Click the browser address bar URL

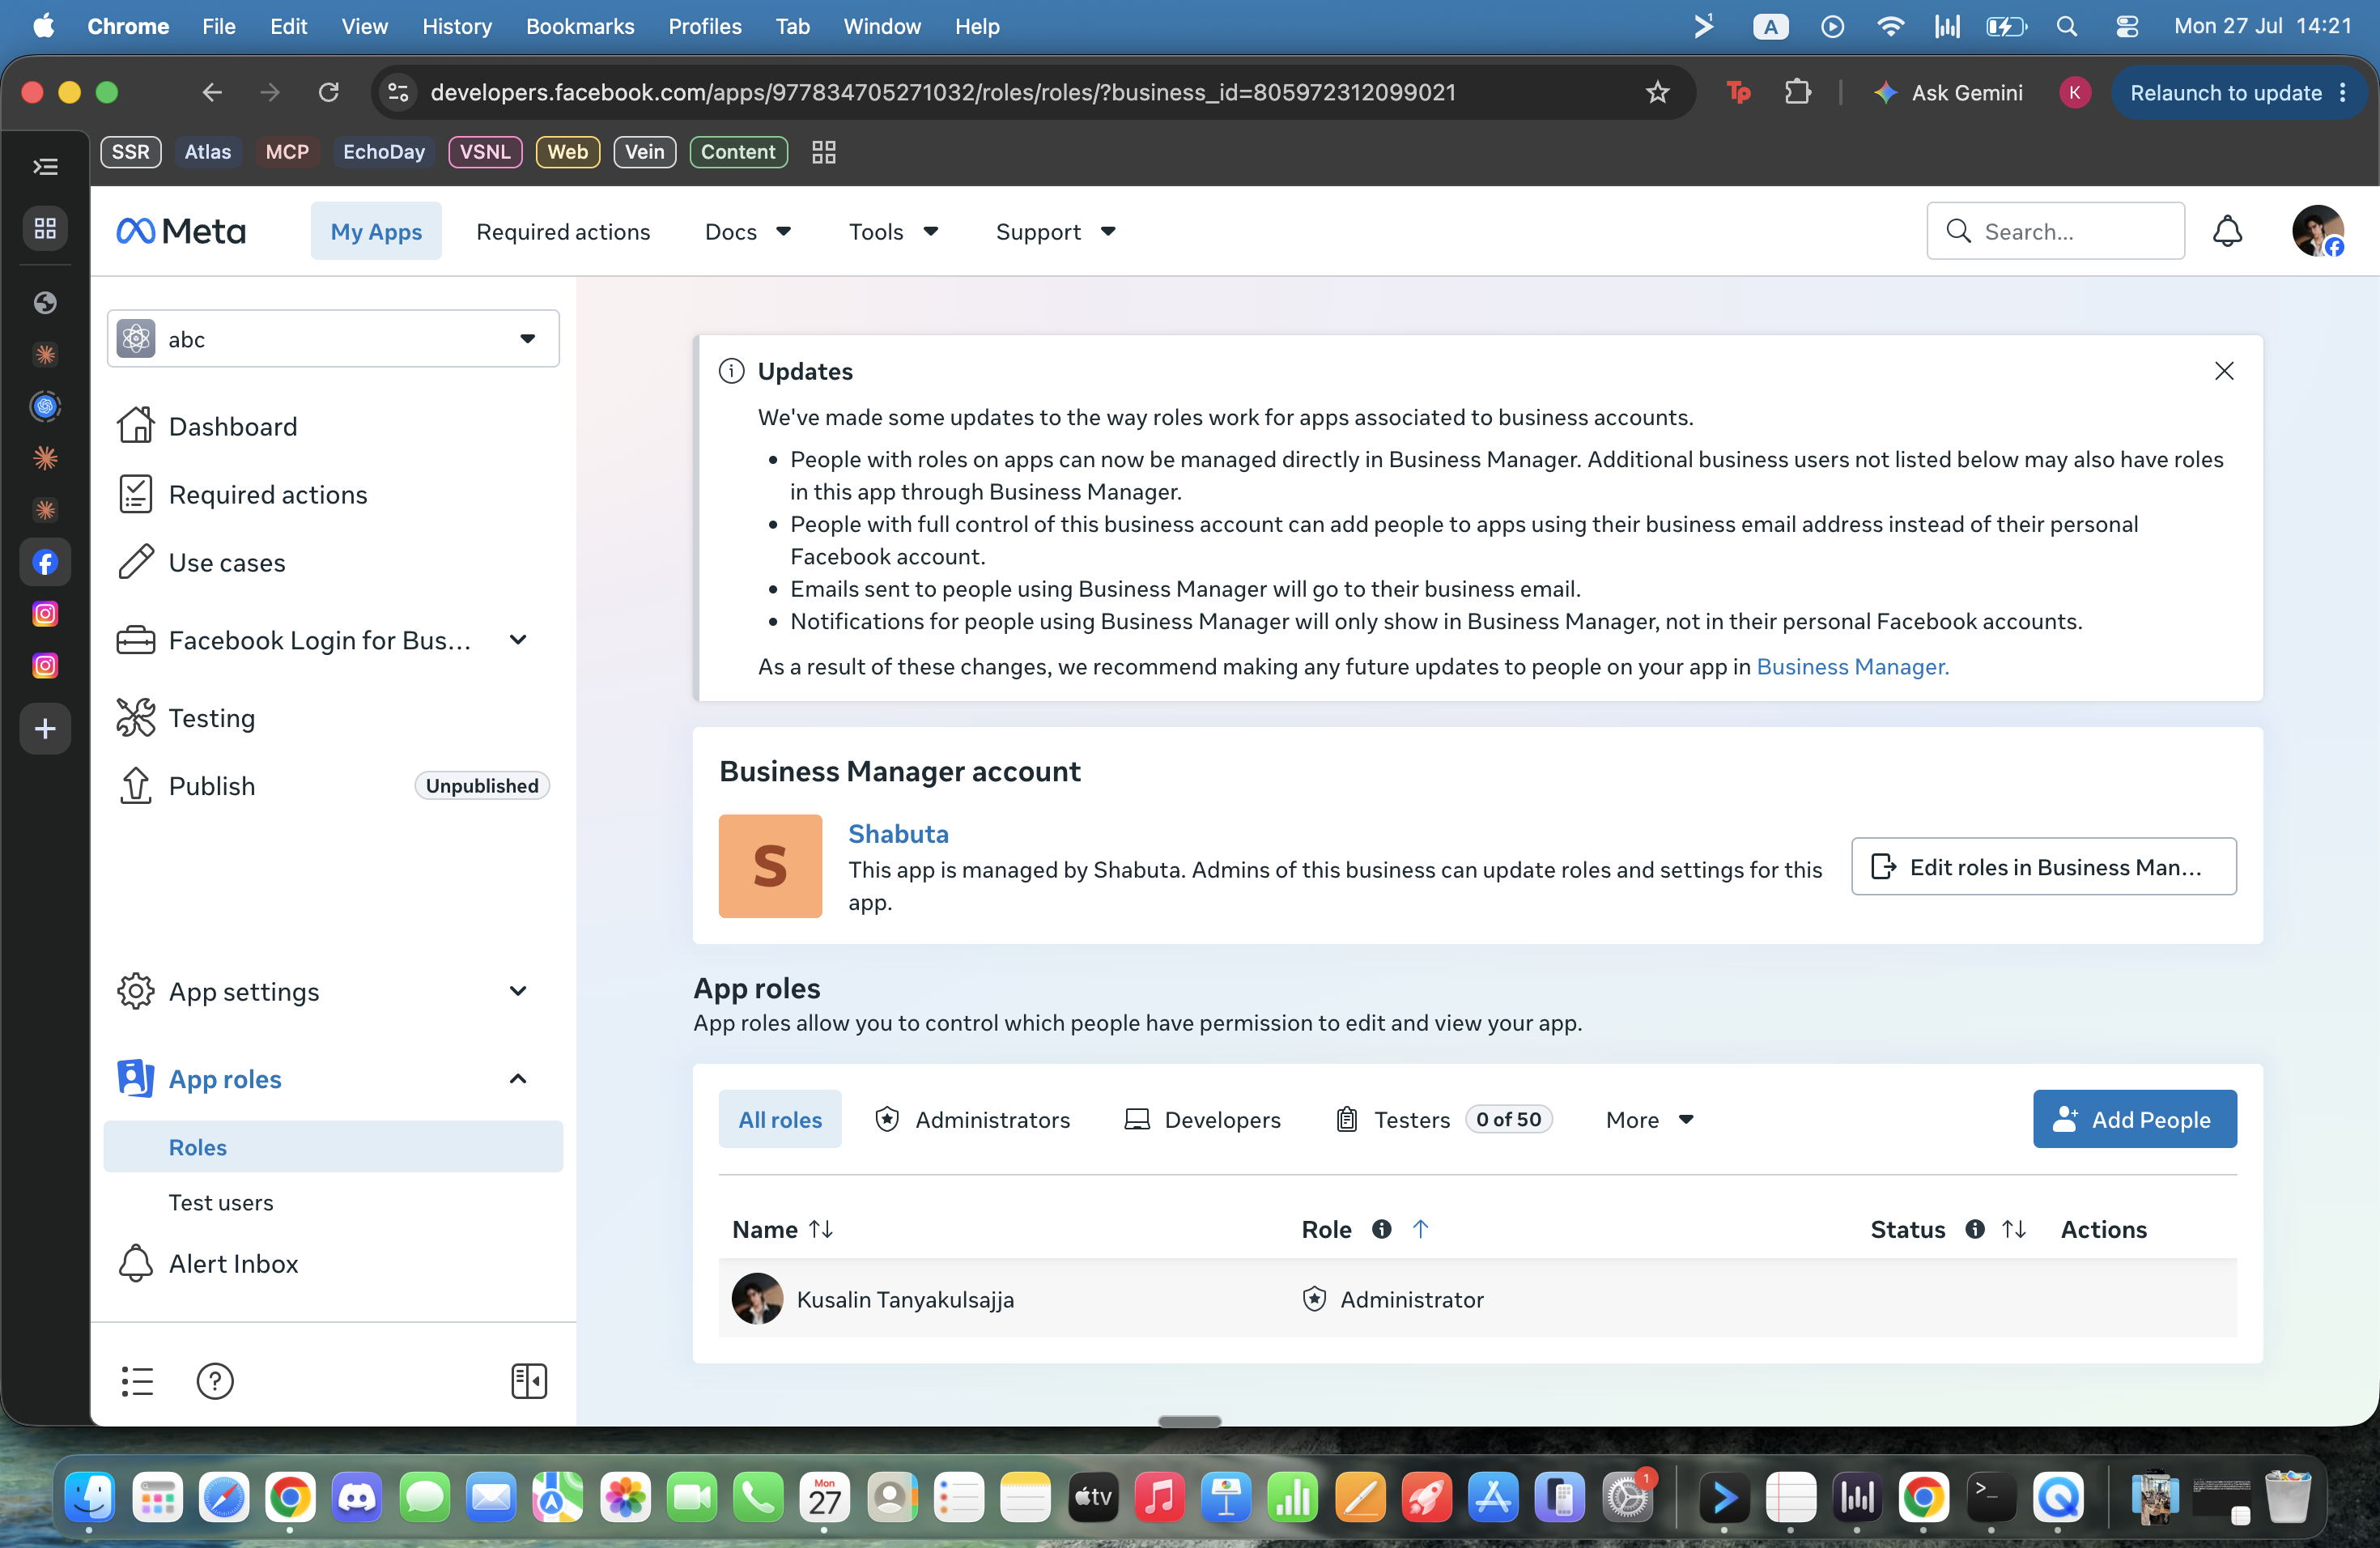click(942, 92)
